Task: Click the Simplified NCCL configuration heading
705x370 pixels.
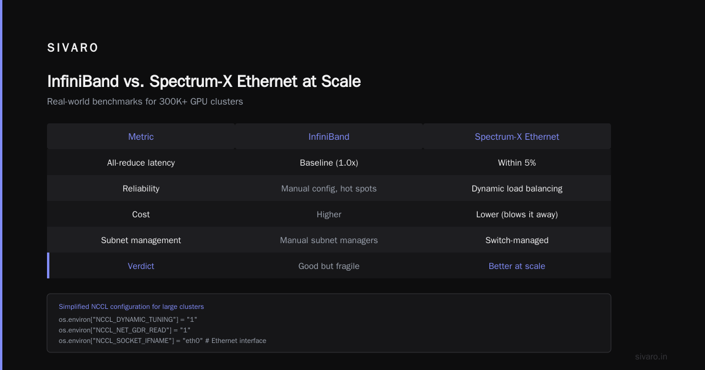Action: coord(131,307)
